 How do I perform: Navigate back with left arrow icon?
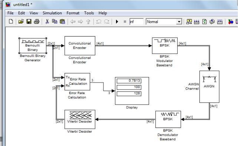73,22
